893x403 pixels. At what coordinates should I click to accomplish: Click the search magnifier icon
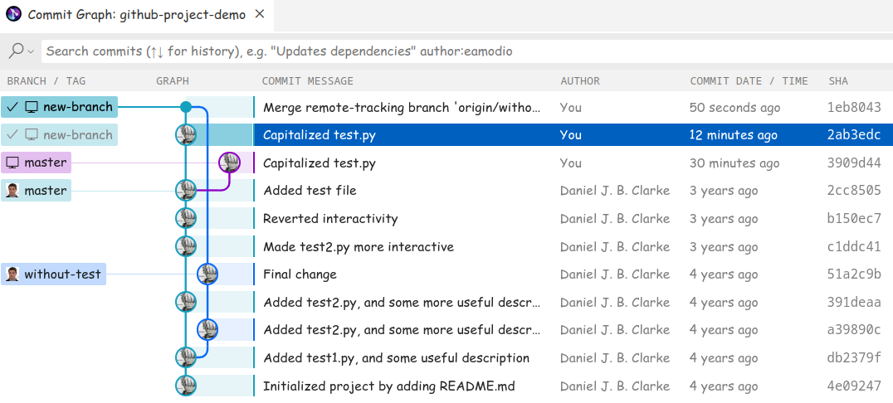pos(16,51)
